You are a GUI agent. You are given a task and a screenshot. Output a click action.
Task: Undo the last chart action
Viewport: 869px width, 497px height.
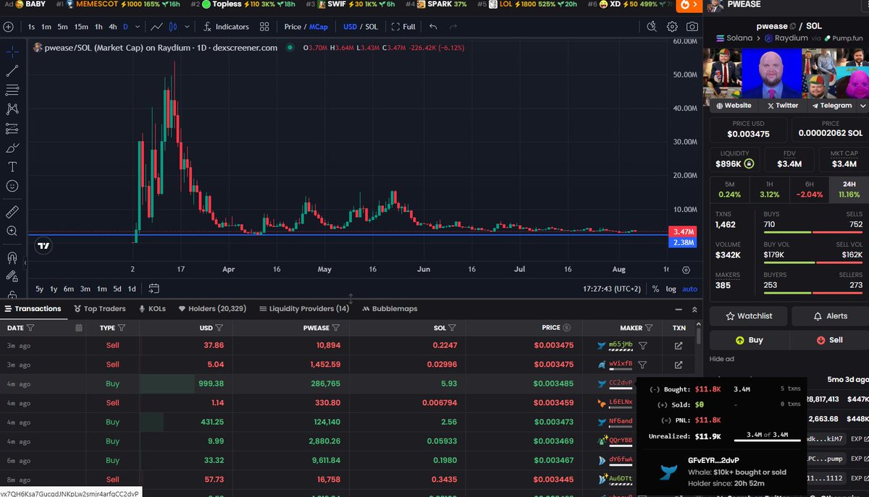coord(433,27)
